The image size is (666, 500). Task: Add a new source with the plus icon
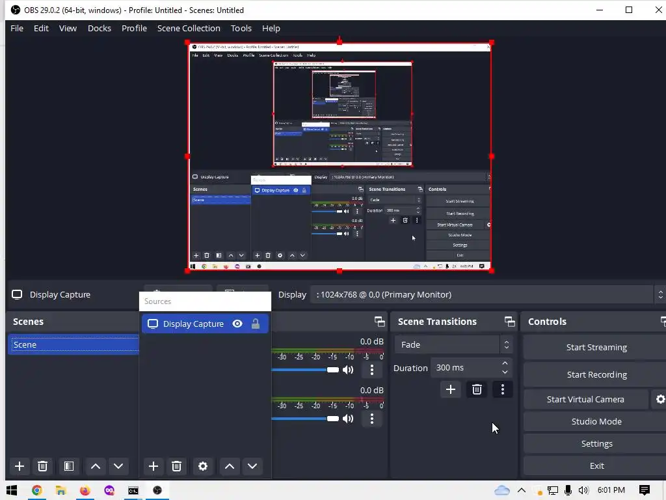(153, 466)
